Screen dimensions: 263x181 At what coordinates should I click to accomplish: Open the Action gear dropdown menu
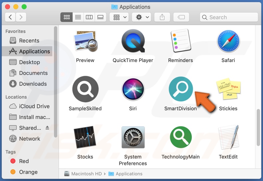tap(141, 17)
